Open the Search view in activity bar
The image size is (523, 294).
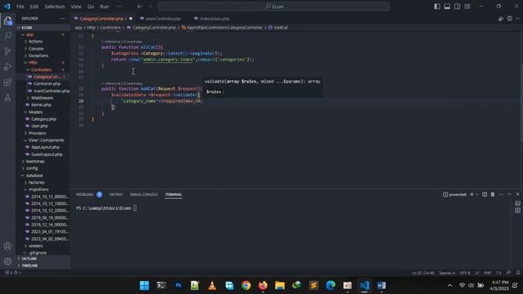tap(7, 36)
